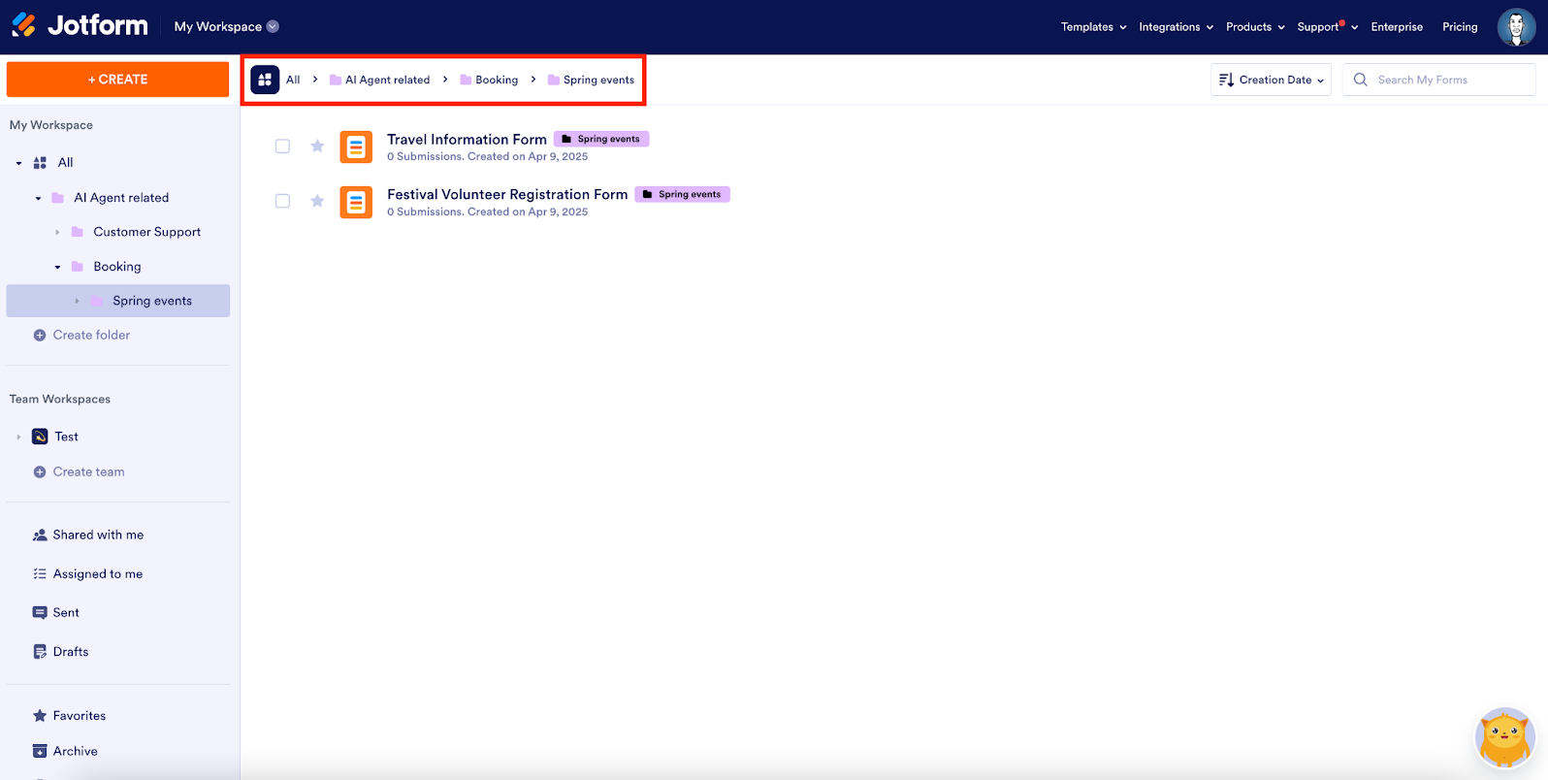Open Assigned to me label
The height and width of the screenshot is (780, 1548).
point(98,573)
